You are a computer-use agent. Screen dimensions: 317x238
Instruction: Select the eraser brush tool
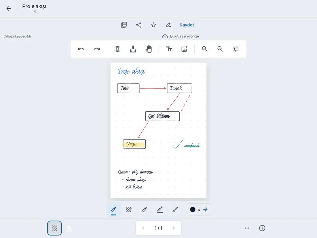pyautogui.click(x=133, y=49)
